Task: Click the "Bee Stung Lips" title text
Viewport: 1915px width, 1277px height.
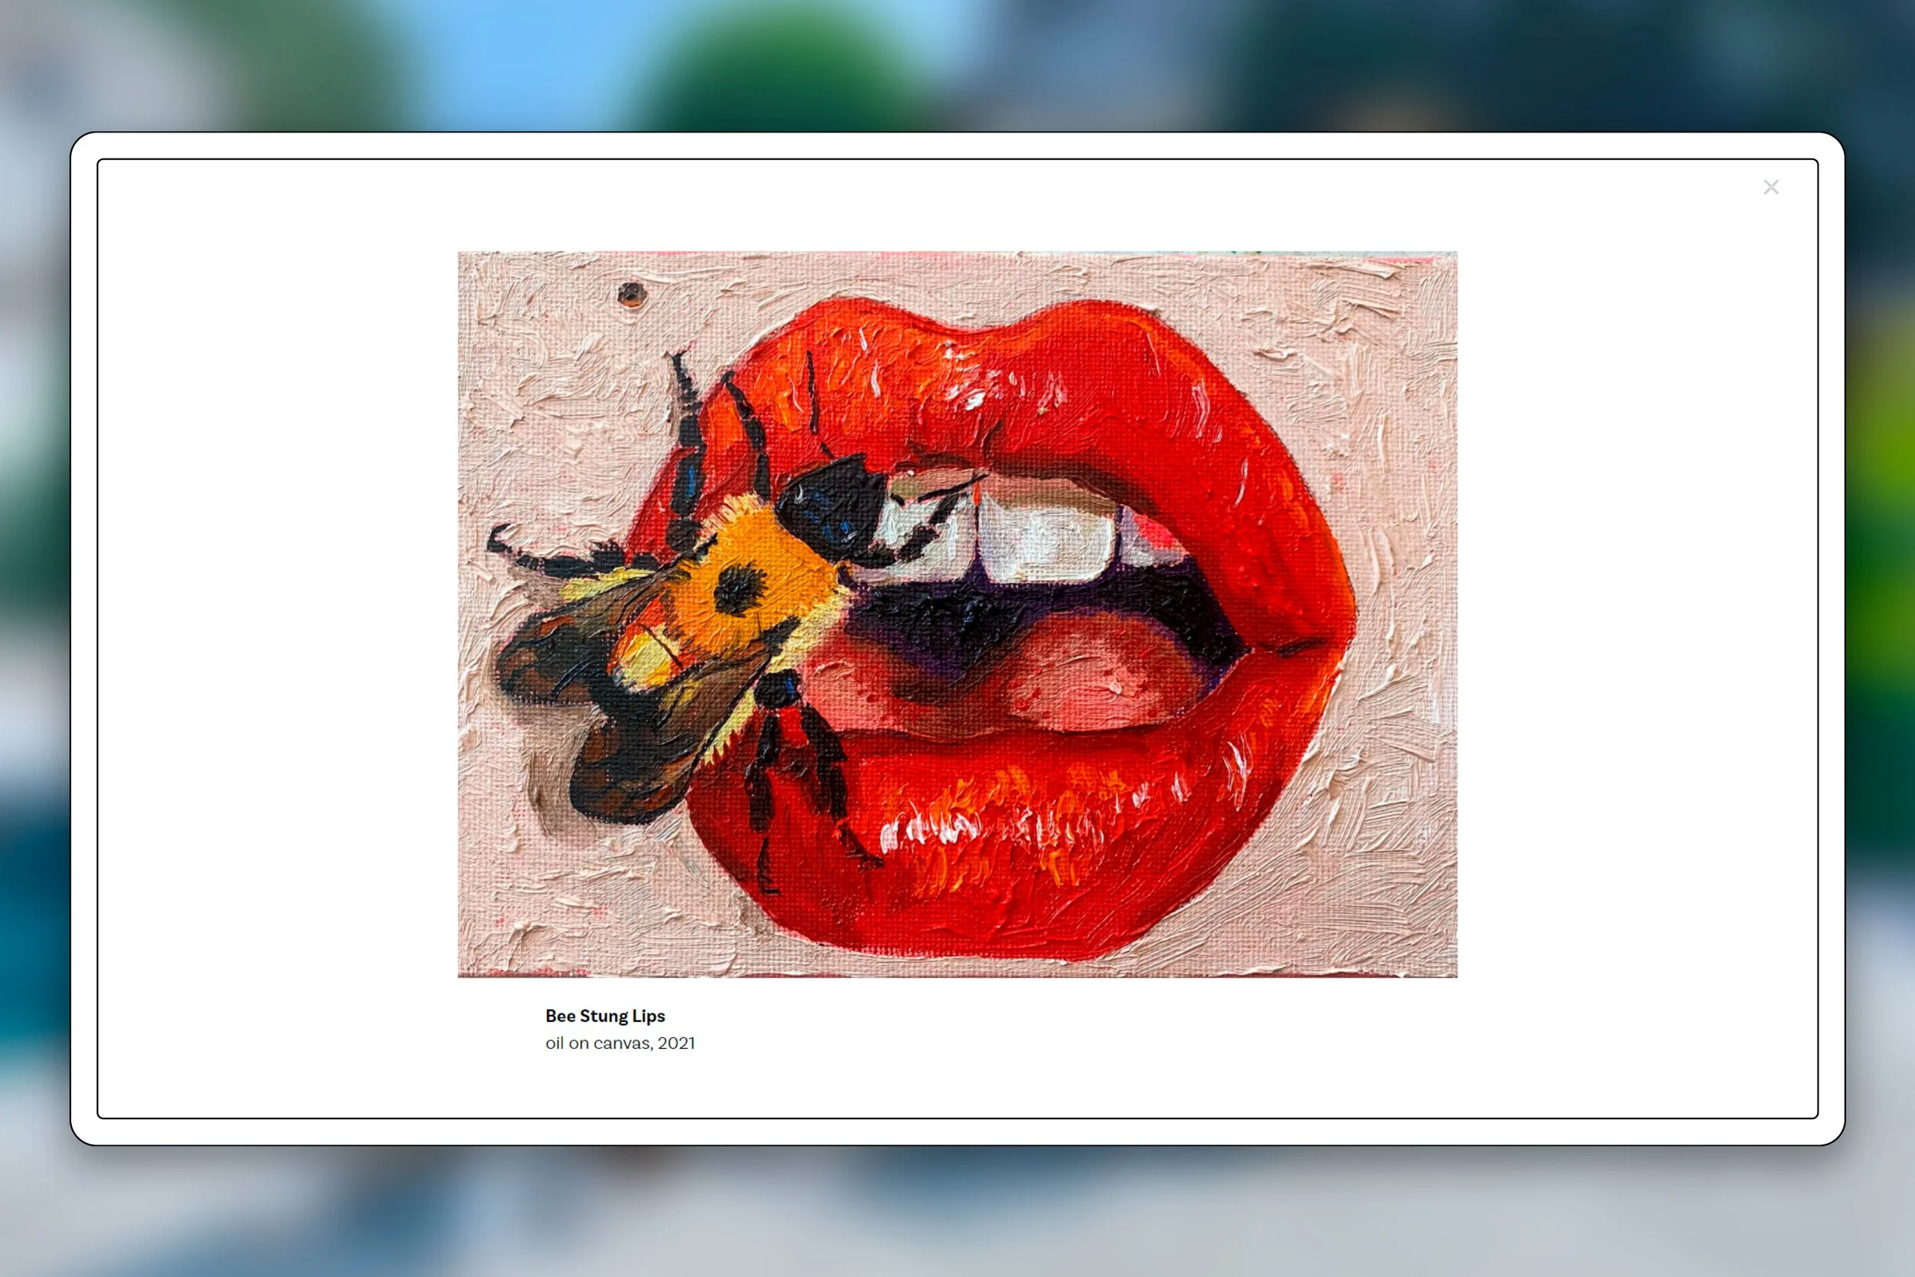Action: tap(604, 1016)
